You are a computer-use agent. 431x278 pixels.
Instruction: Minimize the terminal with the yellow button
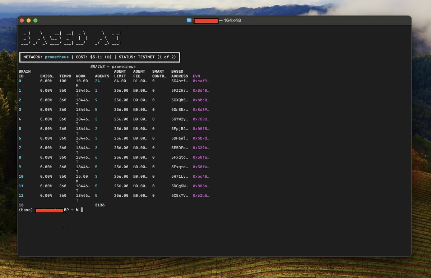click(x=28, y=20)
